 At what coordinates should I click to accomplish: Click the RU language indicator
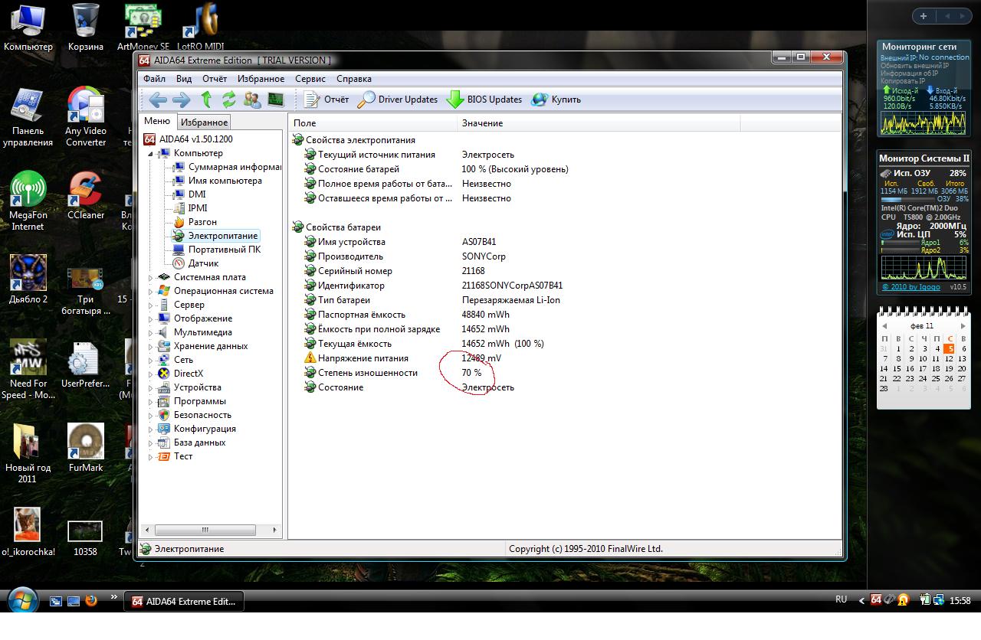pos(841,600)
